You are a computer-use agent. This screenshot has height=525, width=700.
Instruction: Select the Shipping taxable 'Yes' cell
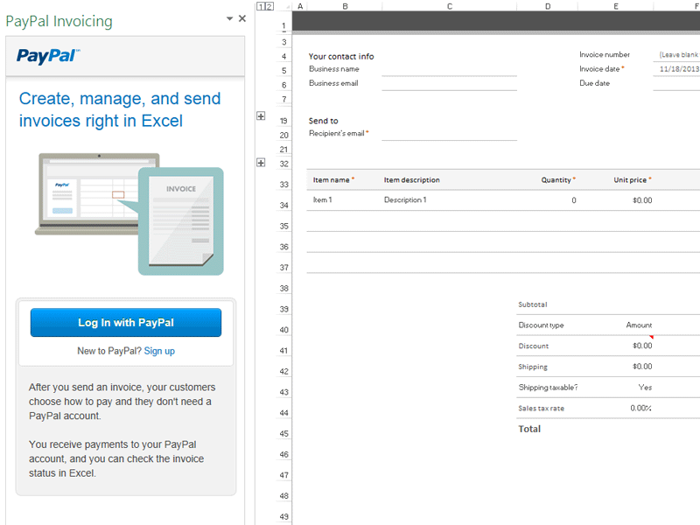point(616,387)
